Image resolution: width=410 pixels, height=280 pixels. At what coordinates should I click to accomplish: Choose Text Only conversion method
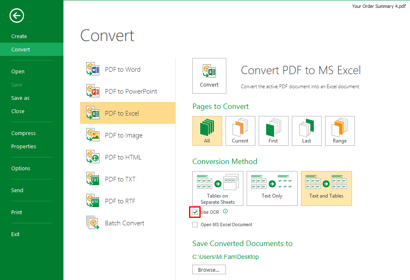[x=272, y=188]
